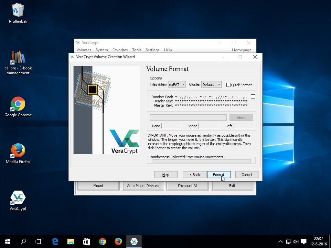This screenshot has height=248, width=331.
Task: Open the Windows Store taskbar icon
Action: pyautogui.click(x=86, y=242)
